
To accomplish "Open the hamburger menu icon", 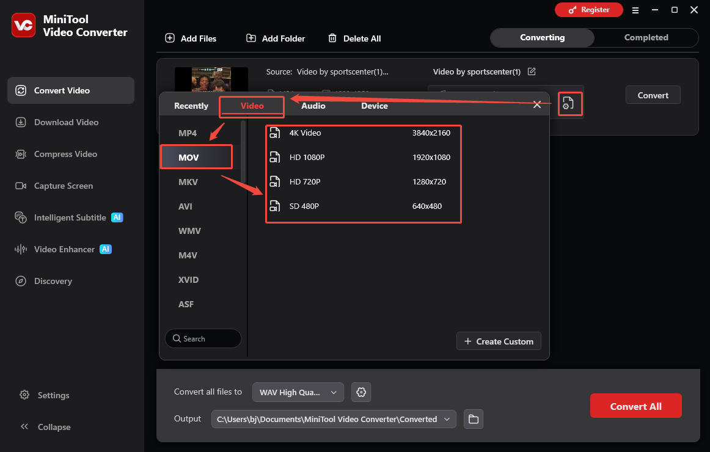I will tap(635, 10).
